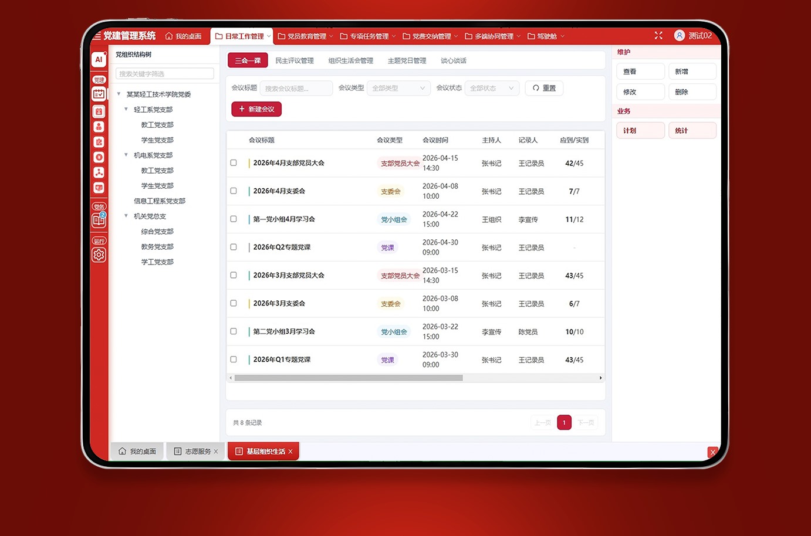Tick checkbox for 第一党小组4月学习会
This screenshot has height=536, width=811.
234,219
